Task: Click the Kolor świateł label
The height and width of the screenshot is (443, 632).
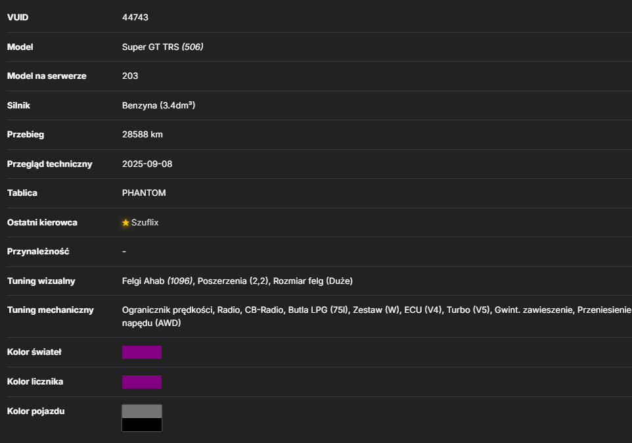Action: tap(34, 352)
